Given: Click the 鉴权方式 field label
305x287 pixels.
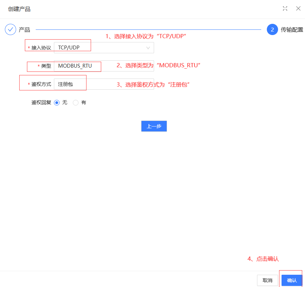Looking at the screenshot, I should click(41, 84).
